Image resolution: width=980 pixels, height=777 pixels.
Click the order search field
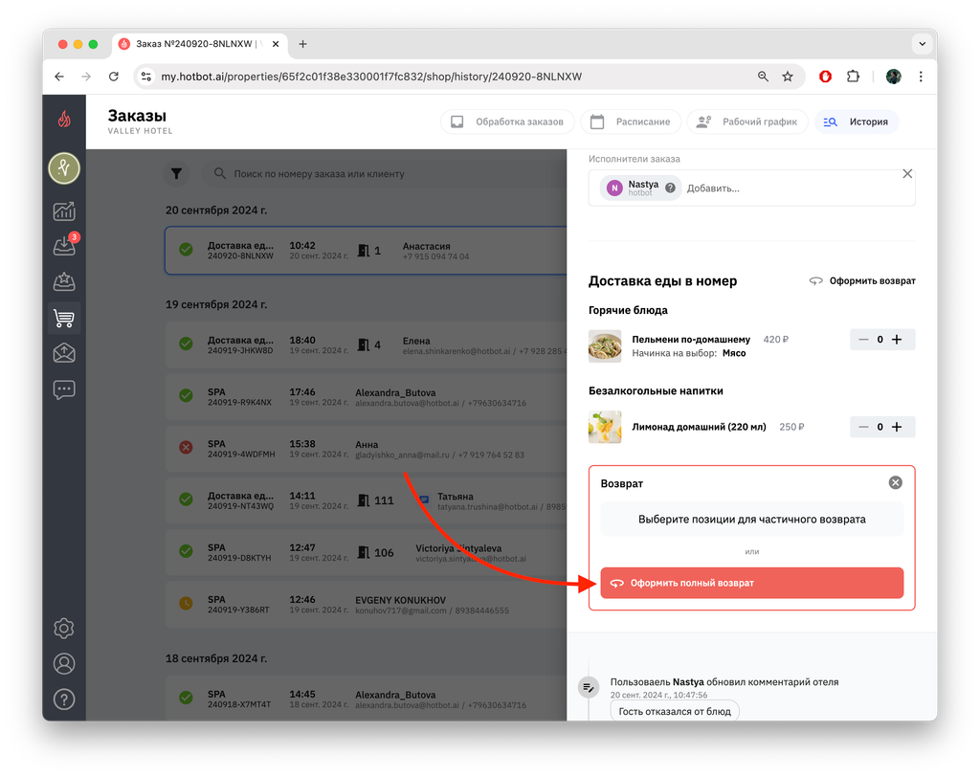coord(385,174)
